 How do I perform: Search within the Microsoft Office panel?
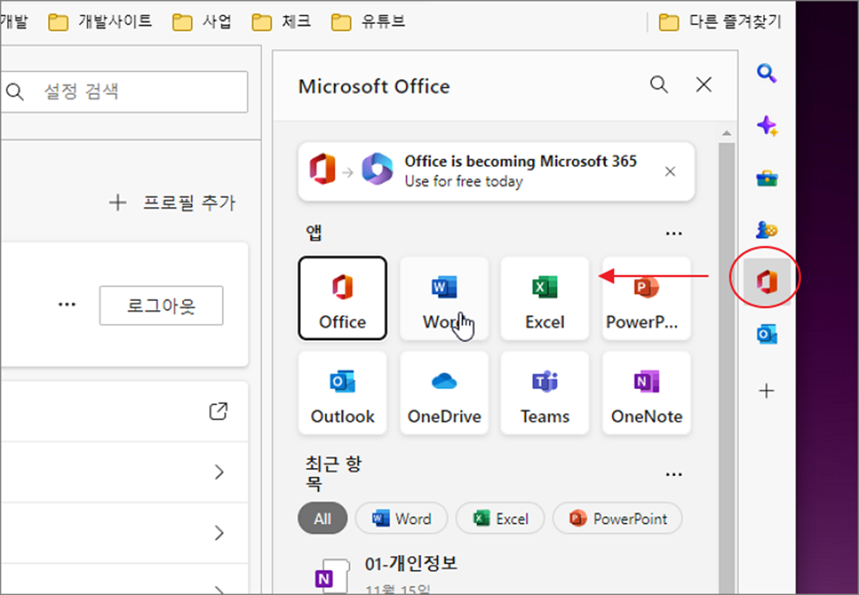pyautogui.click(x=659, y=85)
